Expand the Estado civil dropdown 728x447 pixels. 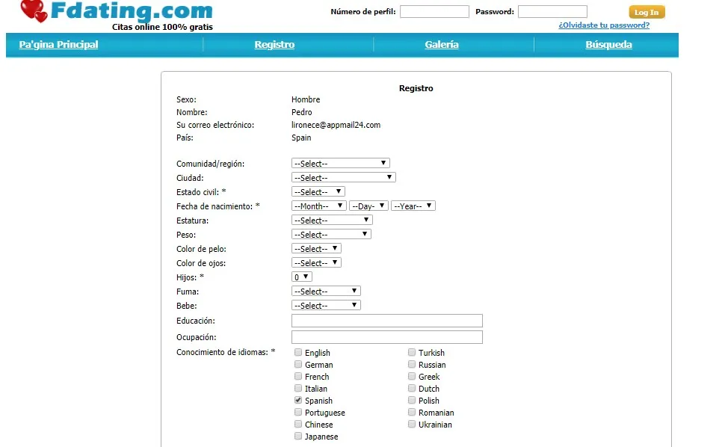coord(318,191)
